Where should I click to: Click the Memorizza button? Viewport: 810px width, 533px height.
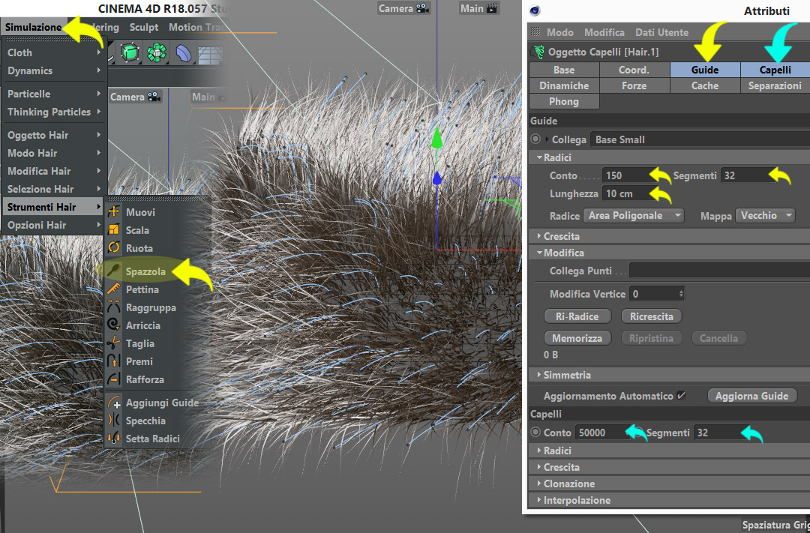577,338
